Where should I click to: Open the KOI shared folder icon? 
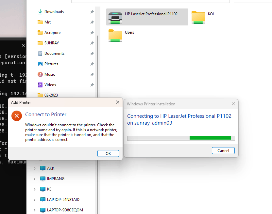coord(198,17)
